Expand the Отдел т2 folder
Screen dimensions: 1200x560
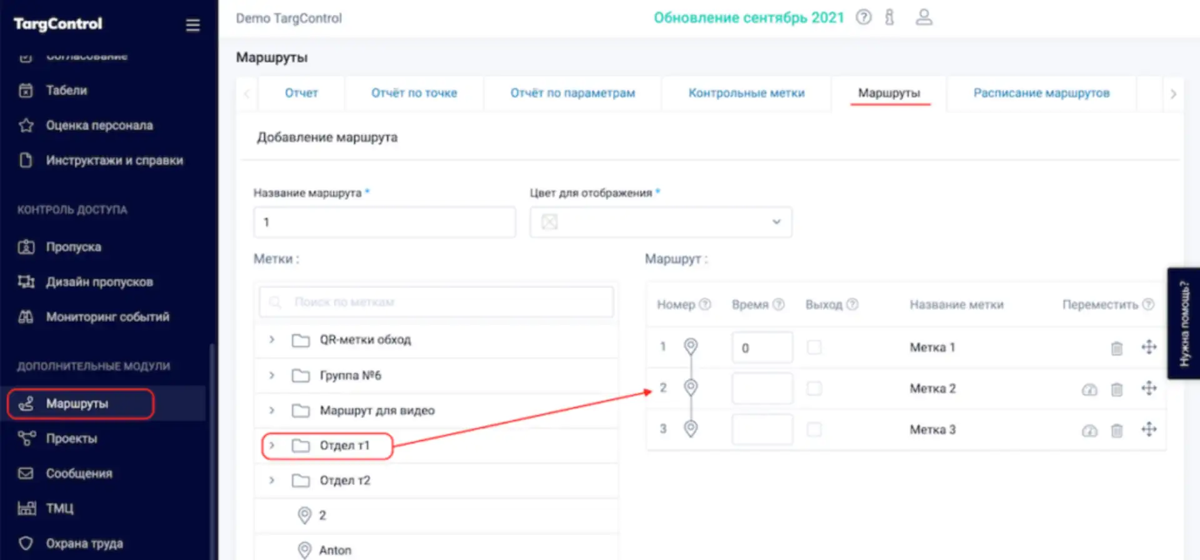[x=272, y=480]
